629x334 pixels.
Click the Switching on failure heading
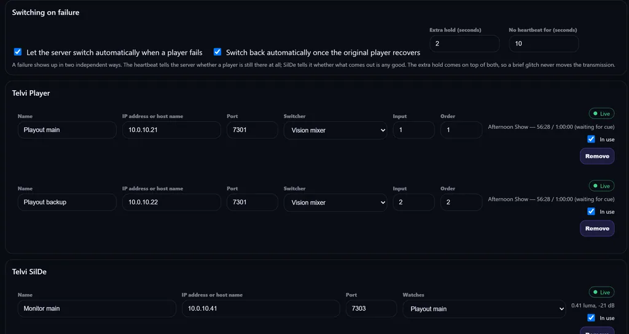(x=45, y=12)
